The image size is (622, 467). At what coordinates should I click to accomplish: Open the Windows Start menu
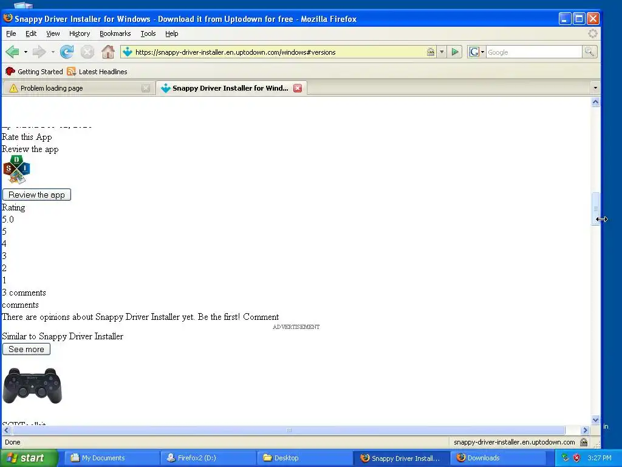click(x=29, y=458)
